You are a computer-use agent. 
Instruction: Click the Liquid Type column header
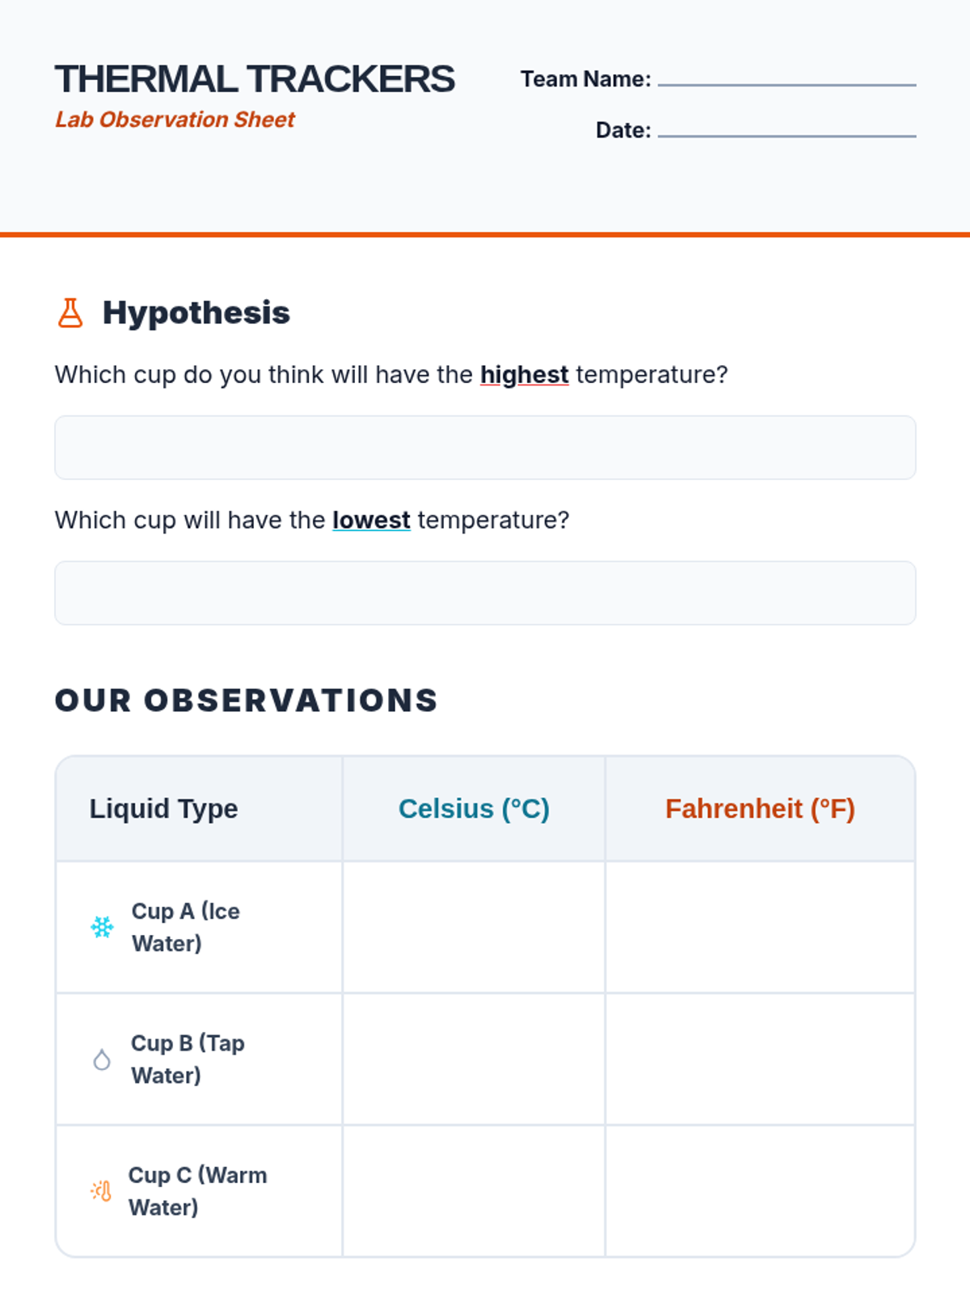tap(164, 809)
